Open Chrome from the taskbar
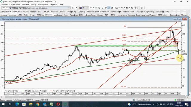191x107 pixels. pos(38,104)
